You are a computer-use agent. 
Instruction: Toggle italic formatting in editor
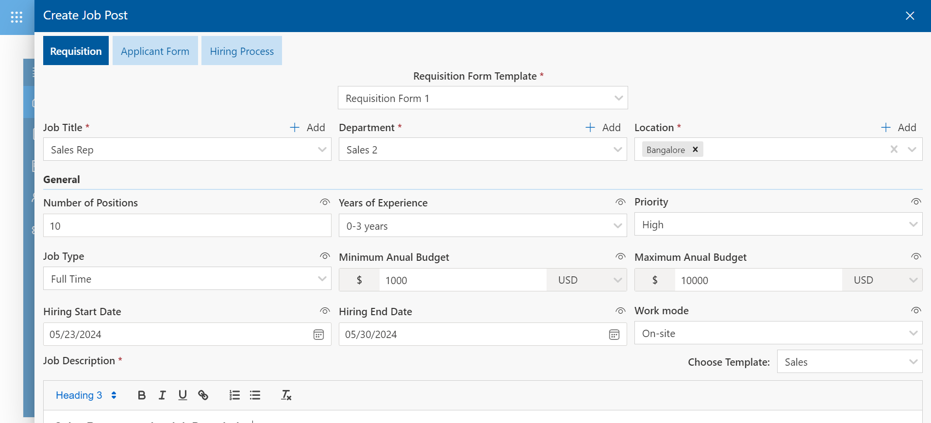[162, 395]
